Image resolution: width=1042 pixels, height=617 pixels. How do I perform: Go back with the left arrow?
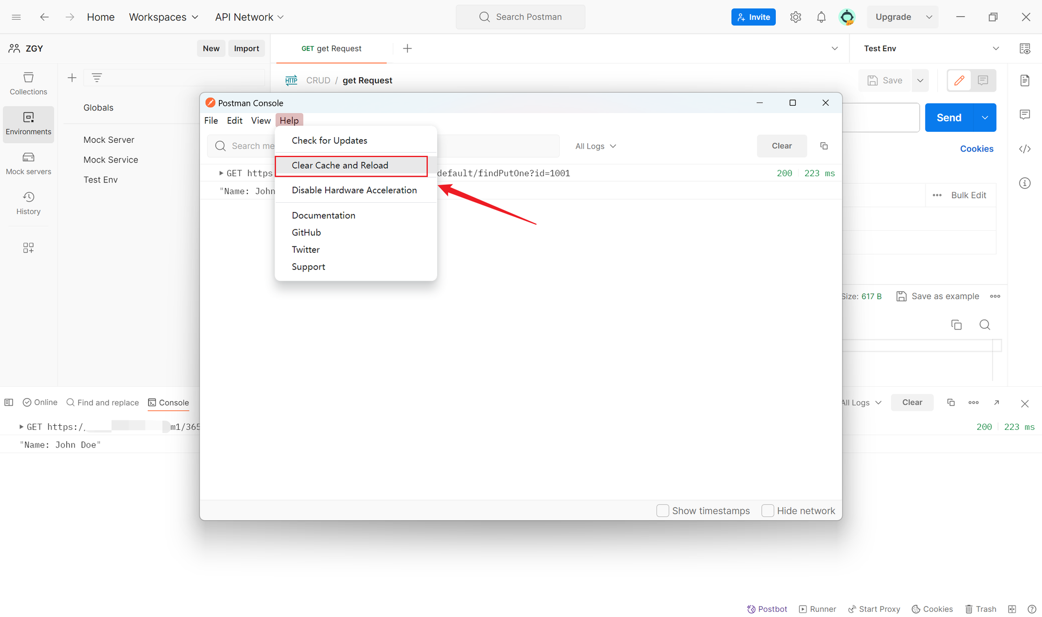click(44, 17)
